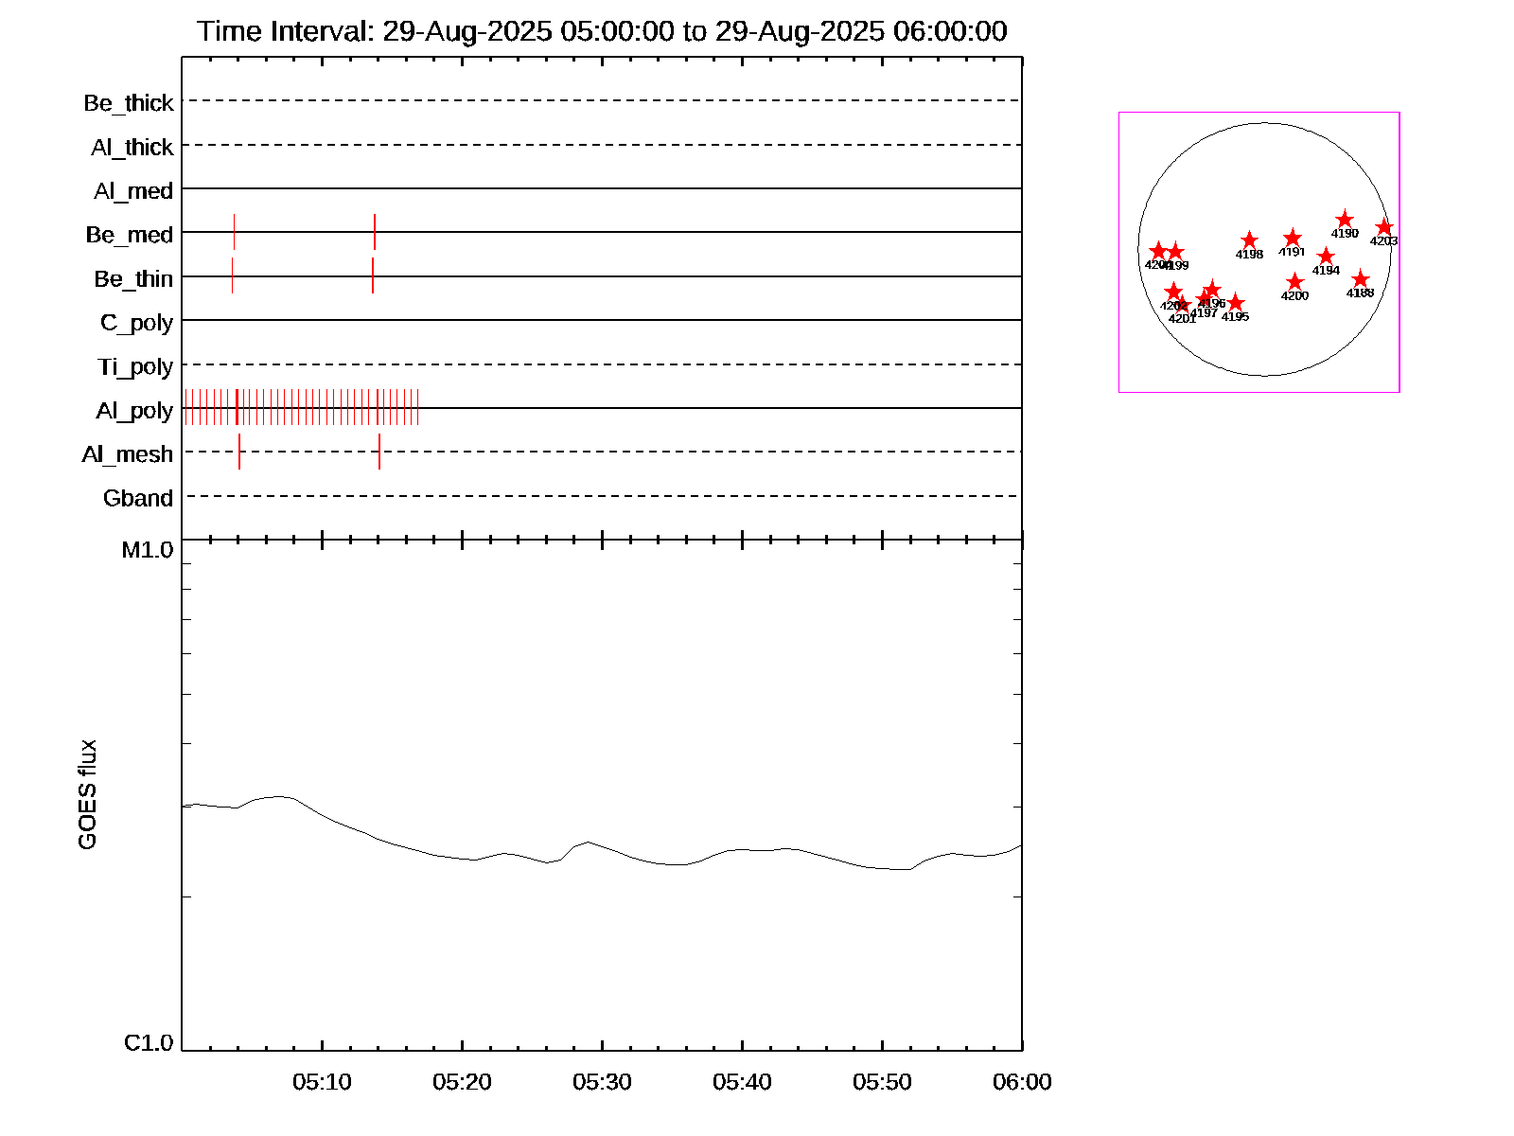
Task: Click the star marker for region 4198
Action: pos(1249,240)
